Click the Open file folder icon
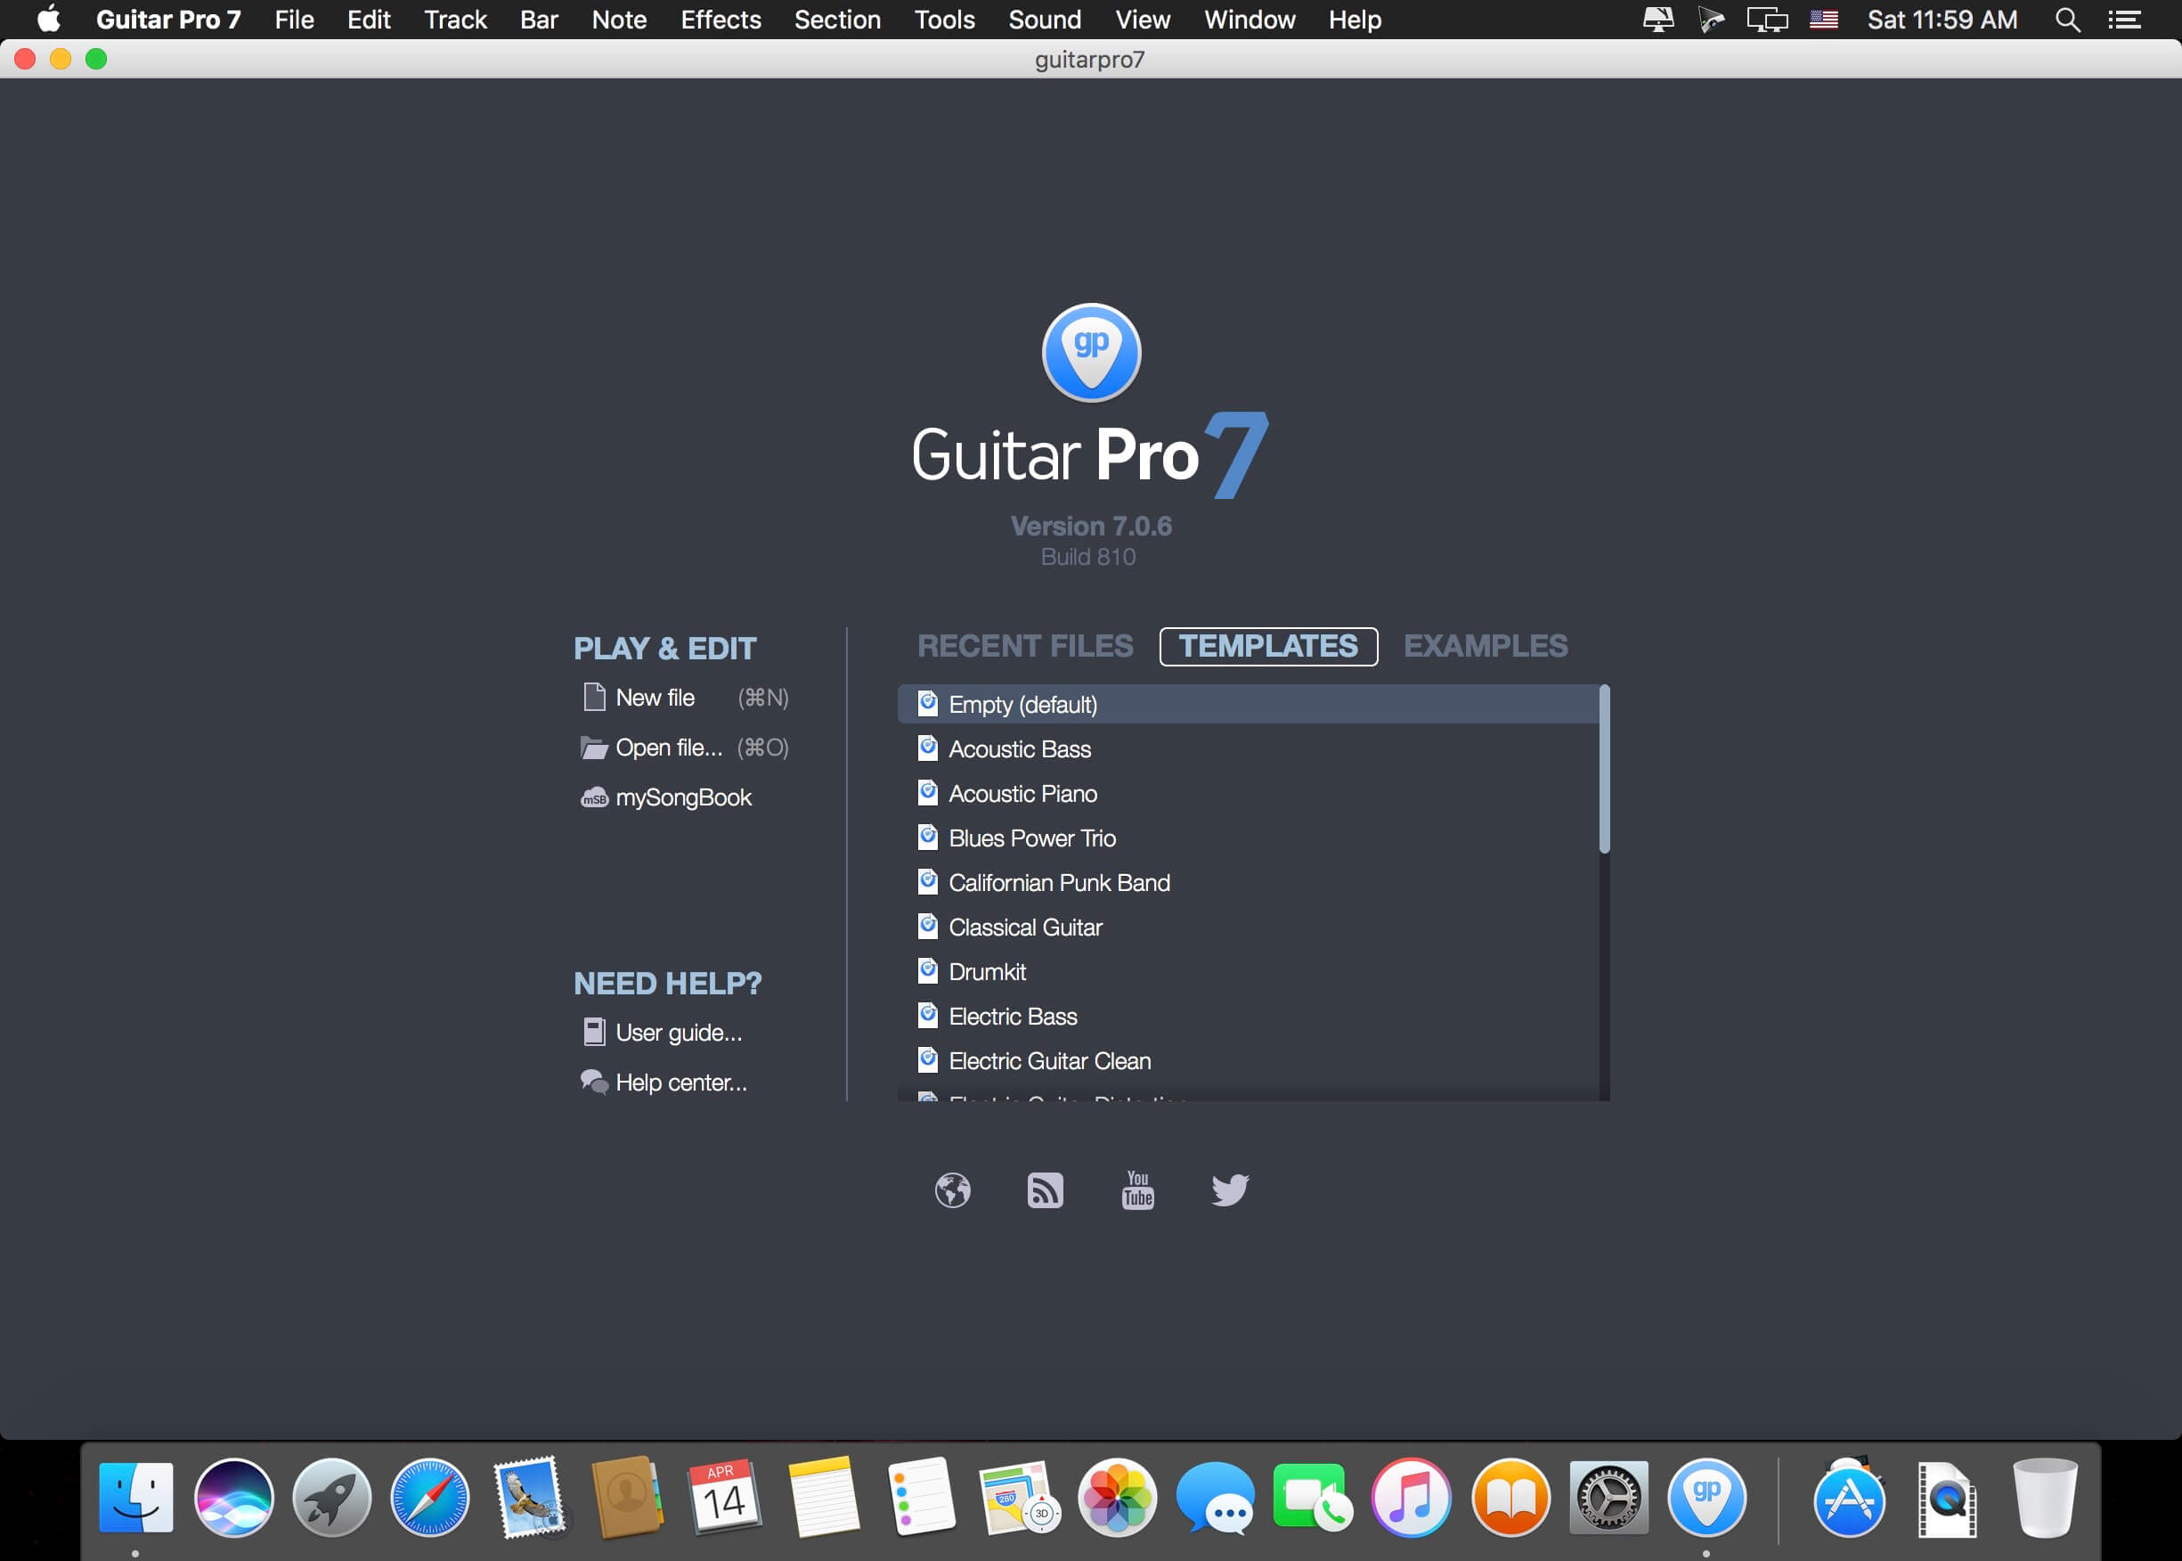Screen dimensions: 2182x1561 (x=594, y=747)
